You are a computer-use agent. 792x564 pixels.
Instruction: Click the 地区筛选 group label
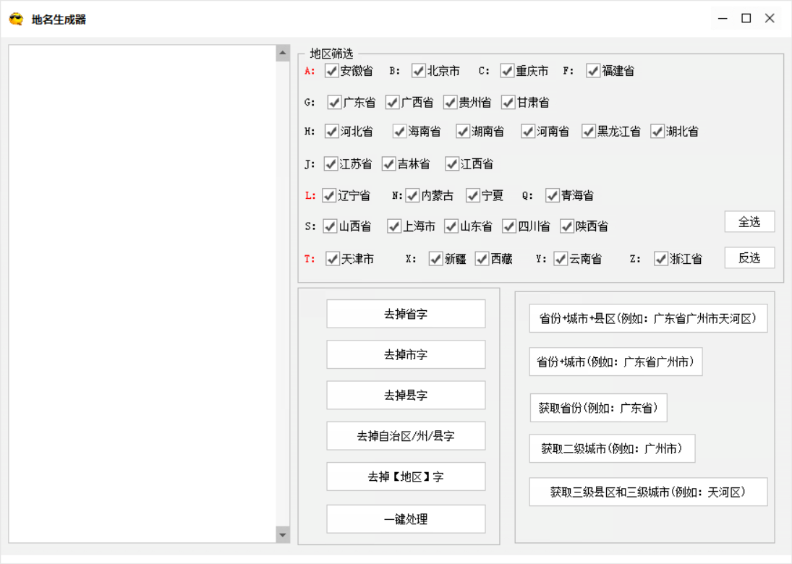tap(331, 53)
